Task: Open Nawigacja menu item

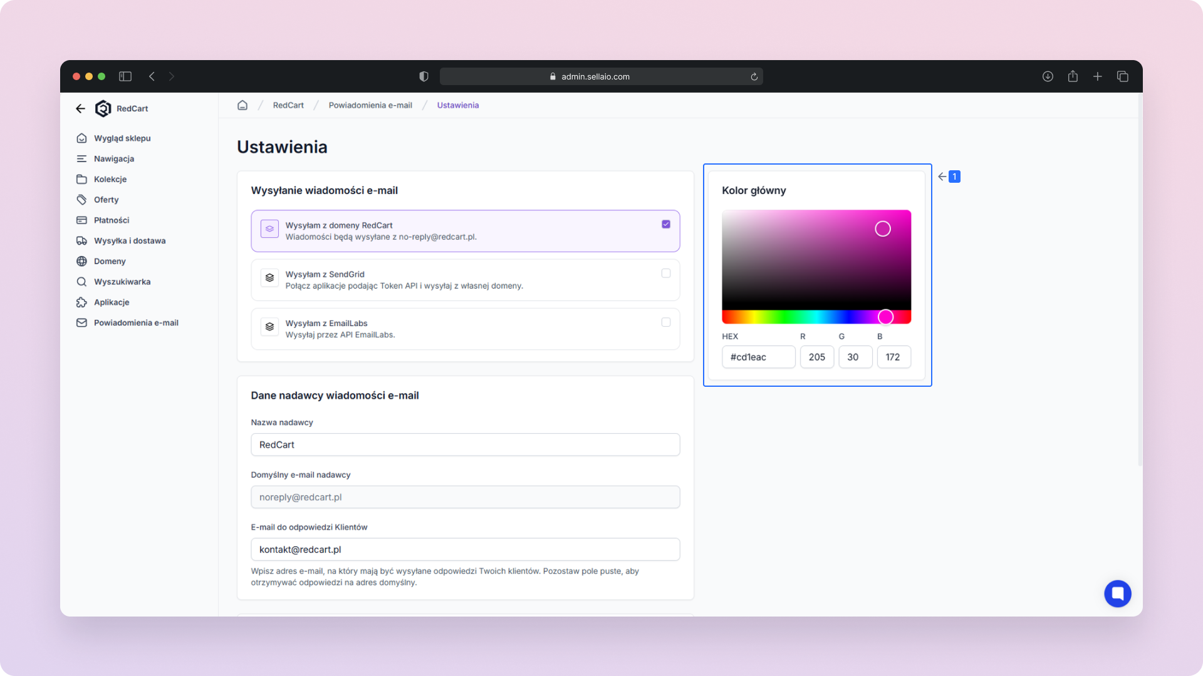Action: (x=114, y=159)
